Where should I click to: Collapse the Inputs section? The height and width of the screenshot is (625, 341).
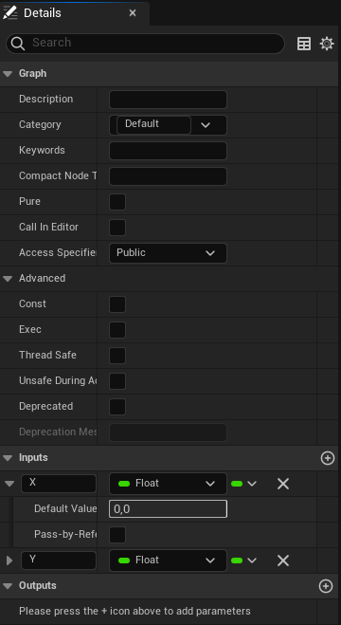8,458
